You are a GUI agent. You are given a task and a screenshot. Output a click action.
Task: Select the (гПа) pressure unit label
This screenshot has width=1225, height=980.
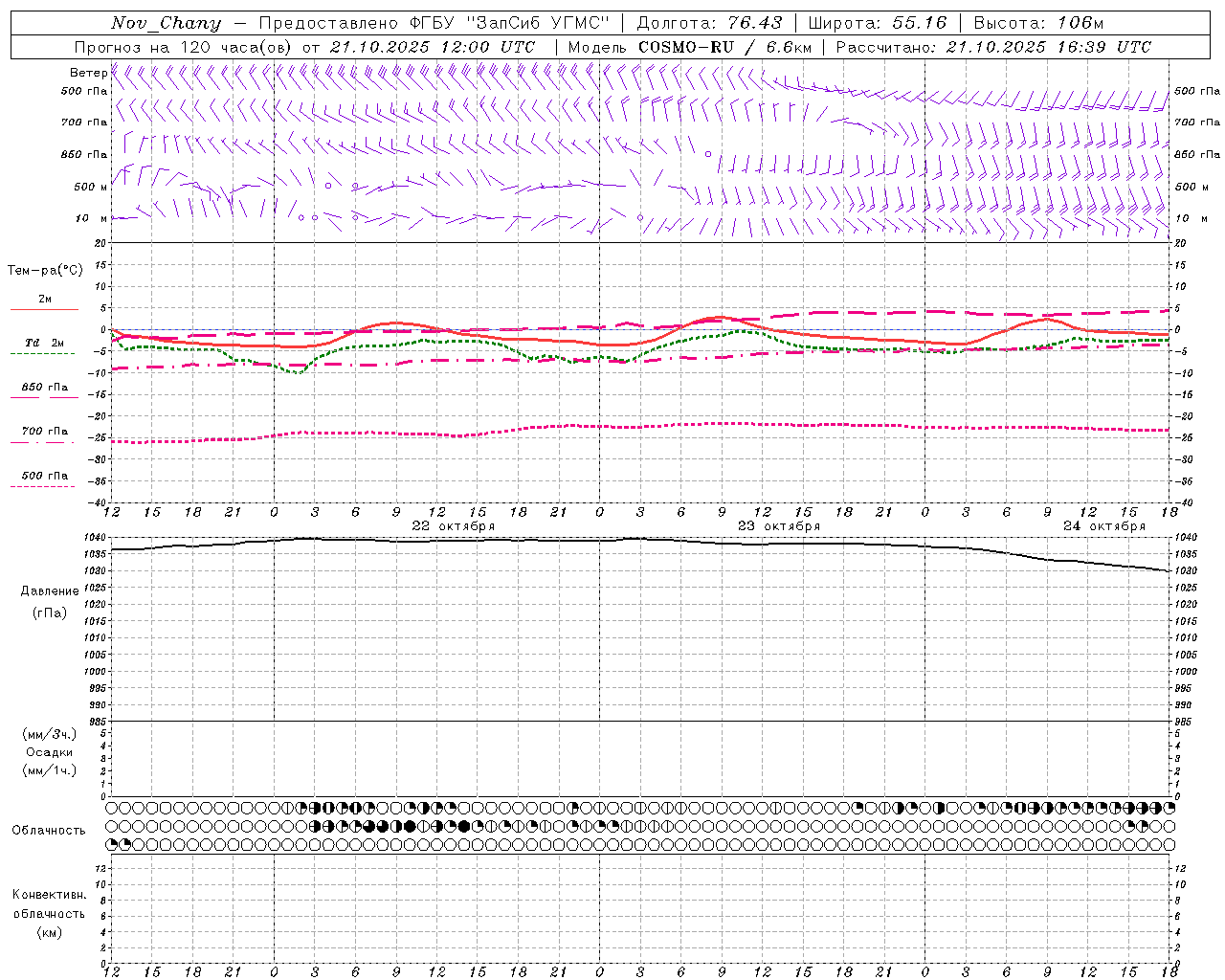[x=50, y=613]
